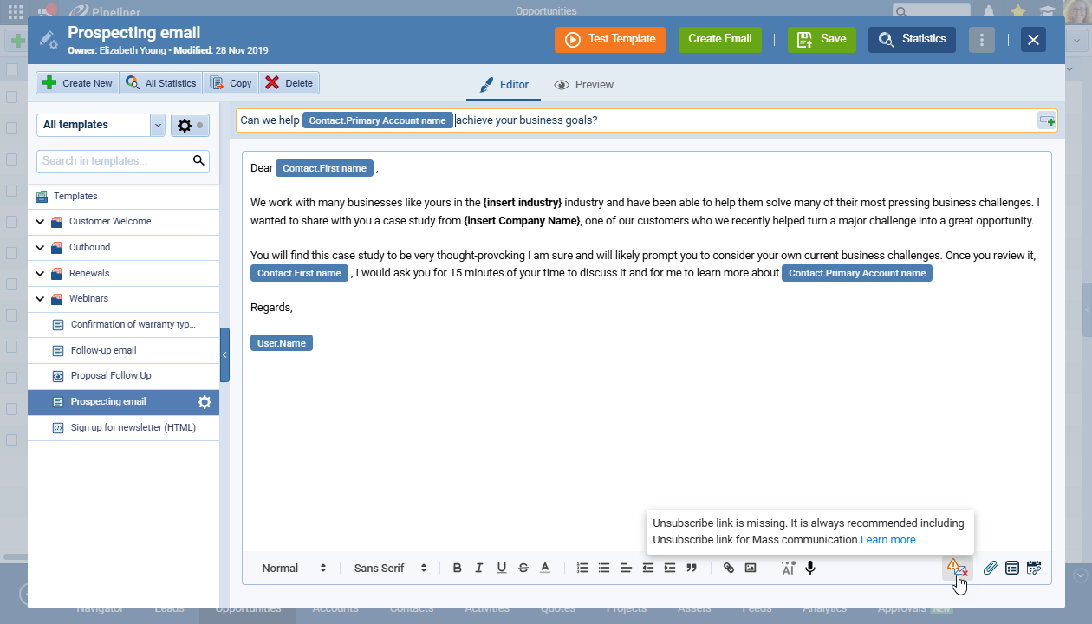
Task: Switch to the Preview tab
Action: [x=584, y=85]
